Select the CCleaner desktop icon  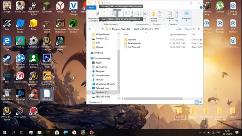[x=34, y=95]
